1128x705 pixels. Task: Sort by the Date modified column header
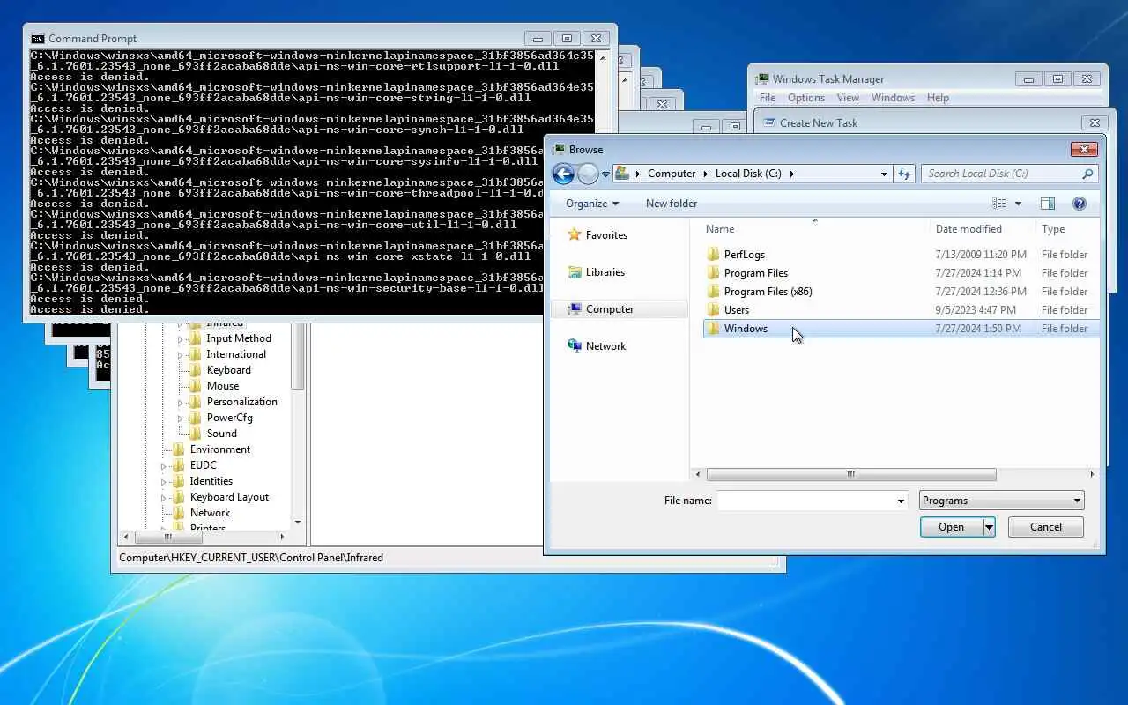point(968,229)
